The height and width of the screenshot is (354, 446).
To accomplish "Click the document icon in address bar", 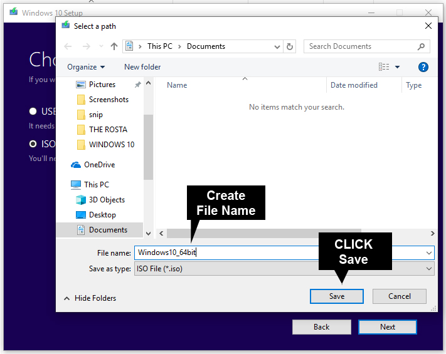I will tap(129, 46).
